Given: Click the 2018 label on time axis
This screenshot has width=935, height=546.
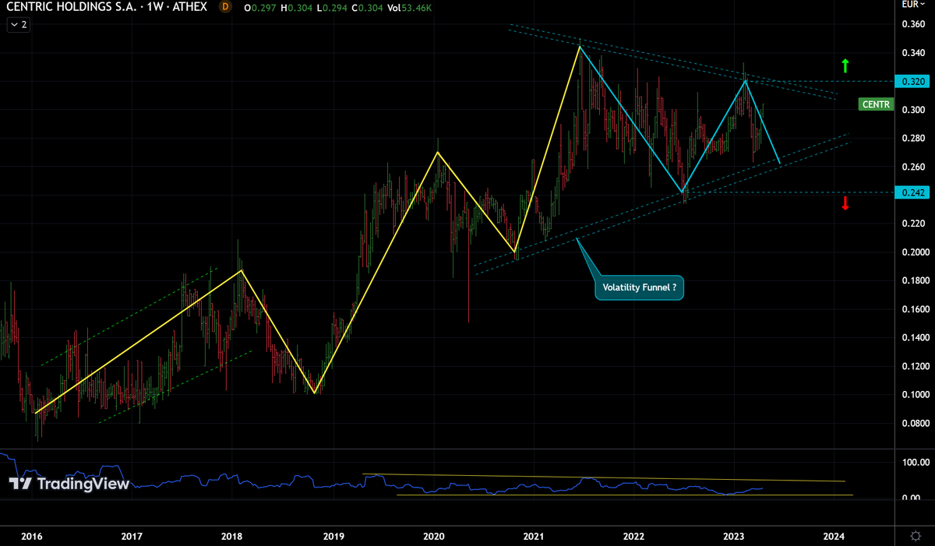Looking at the screenshot, I should 232,536.
